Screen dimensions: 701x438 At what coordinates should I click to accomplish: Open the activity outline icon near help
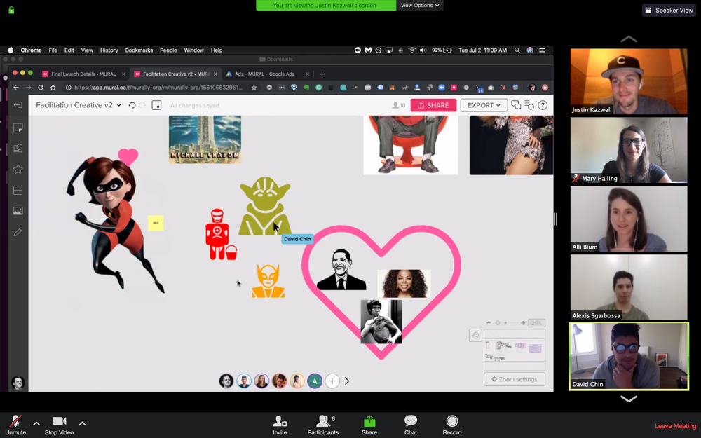(529, 105)
